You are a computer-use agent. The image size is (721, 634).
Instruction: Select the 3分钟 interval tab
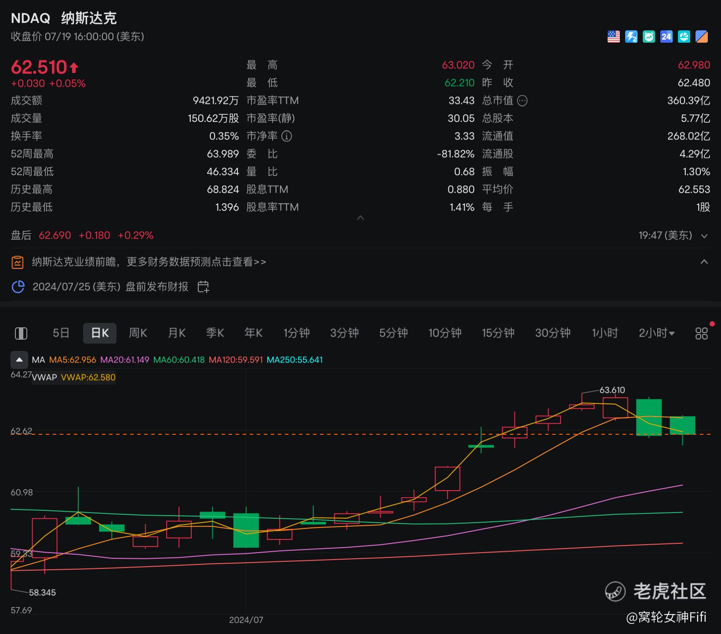click(x=345, y=333)
